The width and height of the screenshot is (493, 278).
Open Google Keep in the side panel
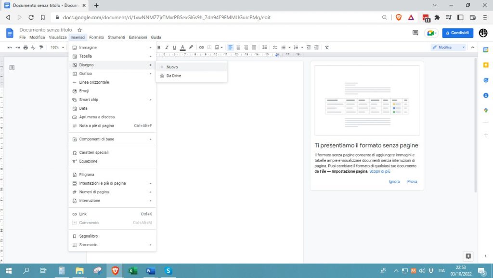click(486, 65)
